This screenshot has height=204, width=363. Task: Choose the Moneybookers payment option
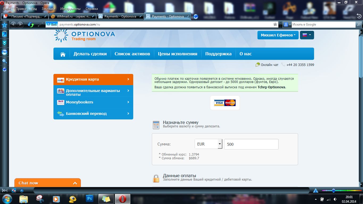[93, 102]
